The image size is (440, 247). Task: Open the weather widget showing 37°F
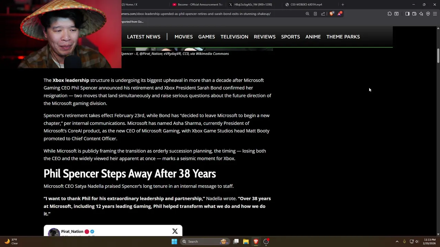pyautogui.click(x=10, y=242)
